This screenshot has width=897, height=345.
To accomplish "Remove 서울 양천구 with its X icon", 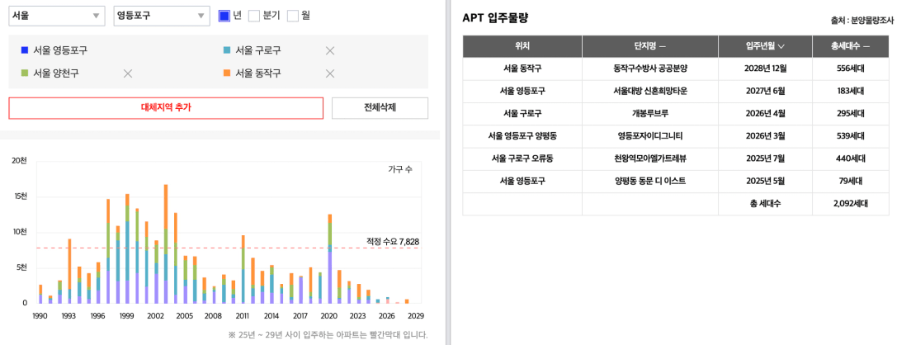I will point(128,73).
